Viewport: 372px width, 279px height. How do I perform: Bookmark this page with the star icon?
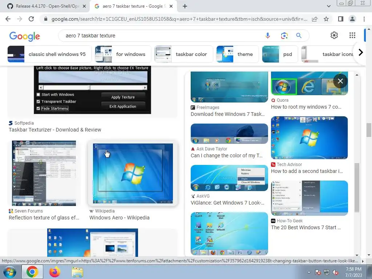tap(326, 19)
